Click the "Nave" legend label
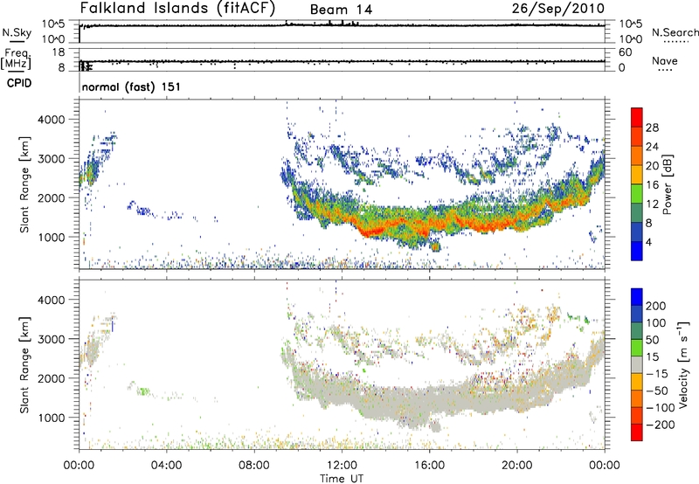Image resolution: width=699 pixels, height=484 pixels. tap(665, 60)
